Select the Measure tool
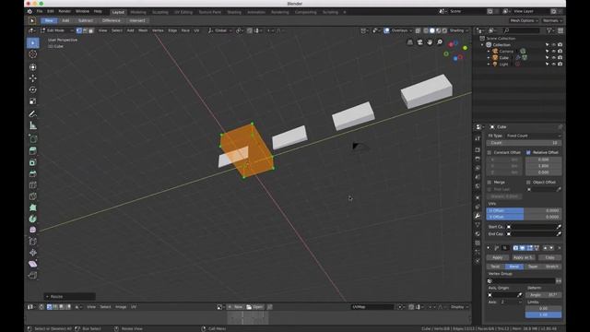Image resolution: width=590 pixels, height=332 pixels. click(x=33, y=125)
